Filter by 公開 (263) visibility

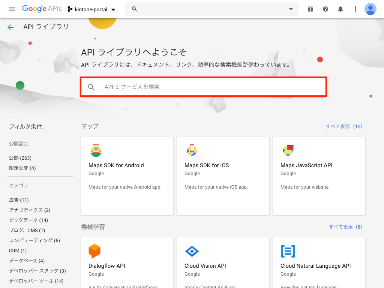pyautogui.click(x=20, y=158)
